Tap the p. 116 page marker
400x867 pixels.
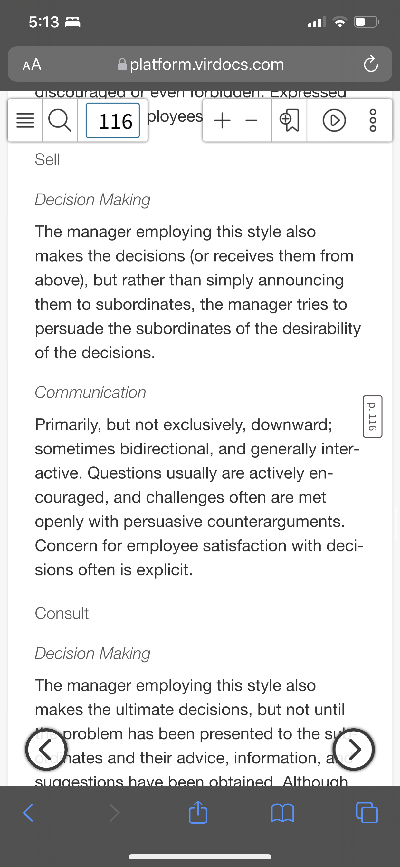pos(372,416)
